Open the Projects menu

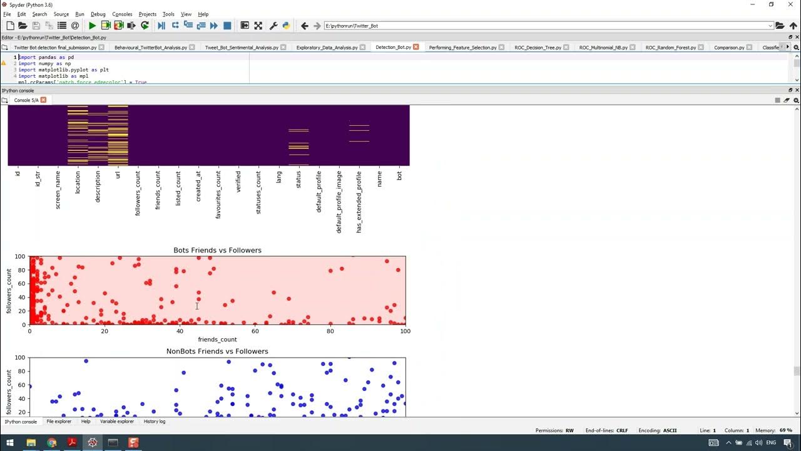[148, 14]
